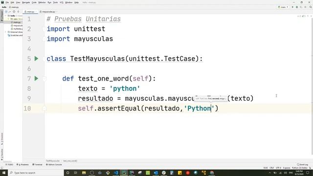The height and width of the screenshot is (176, 313).
Task: Toggle the Structure tool window side tab
Action: tap(2, 139)
